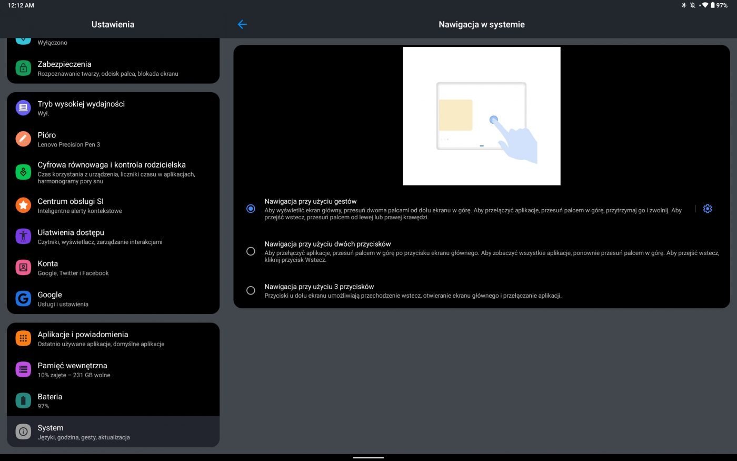737x461 pixels.
Task: Tap the Google logo icon
Action: click(23, 299)
